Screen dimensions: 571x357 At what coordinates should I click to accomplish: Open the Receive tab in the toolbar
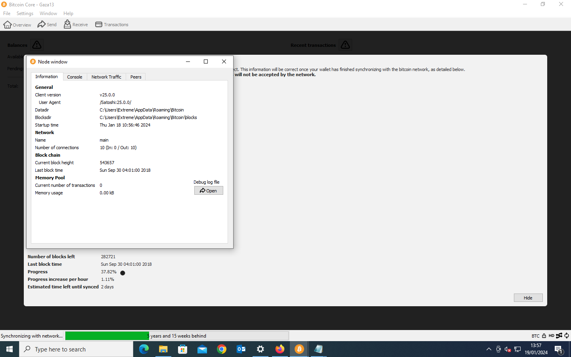click(76, 25)
